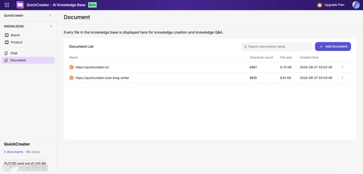This screenshot has width=363, height=174.
Task: Open the ai-blog-writer document row
Action: pyautogui.click(x=102, y=78)
